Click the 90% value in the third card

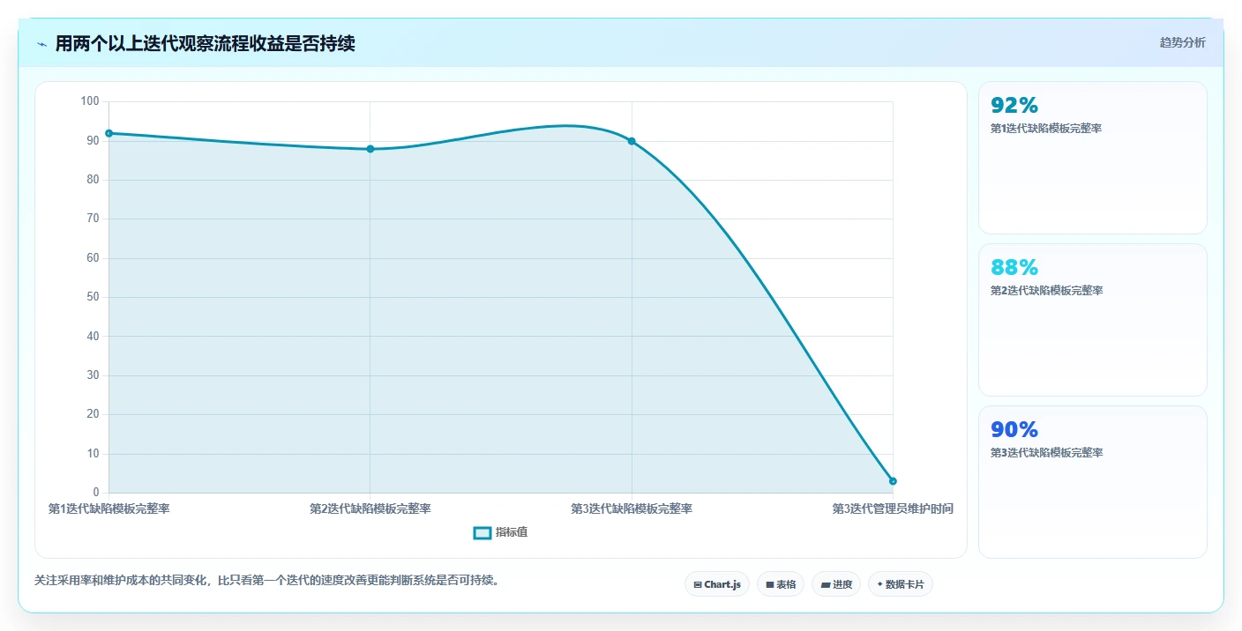coord(1014,430)
